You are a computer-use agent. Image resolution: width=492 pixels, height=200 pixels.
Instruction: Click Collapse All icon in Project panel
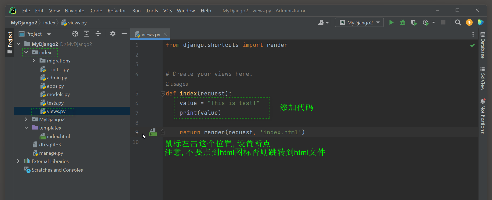click(x=98, y=34)
